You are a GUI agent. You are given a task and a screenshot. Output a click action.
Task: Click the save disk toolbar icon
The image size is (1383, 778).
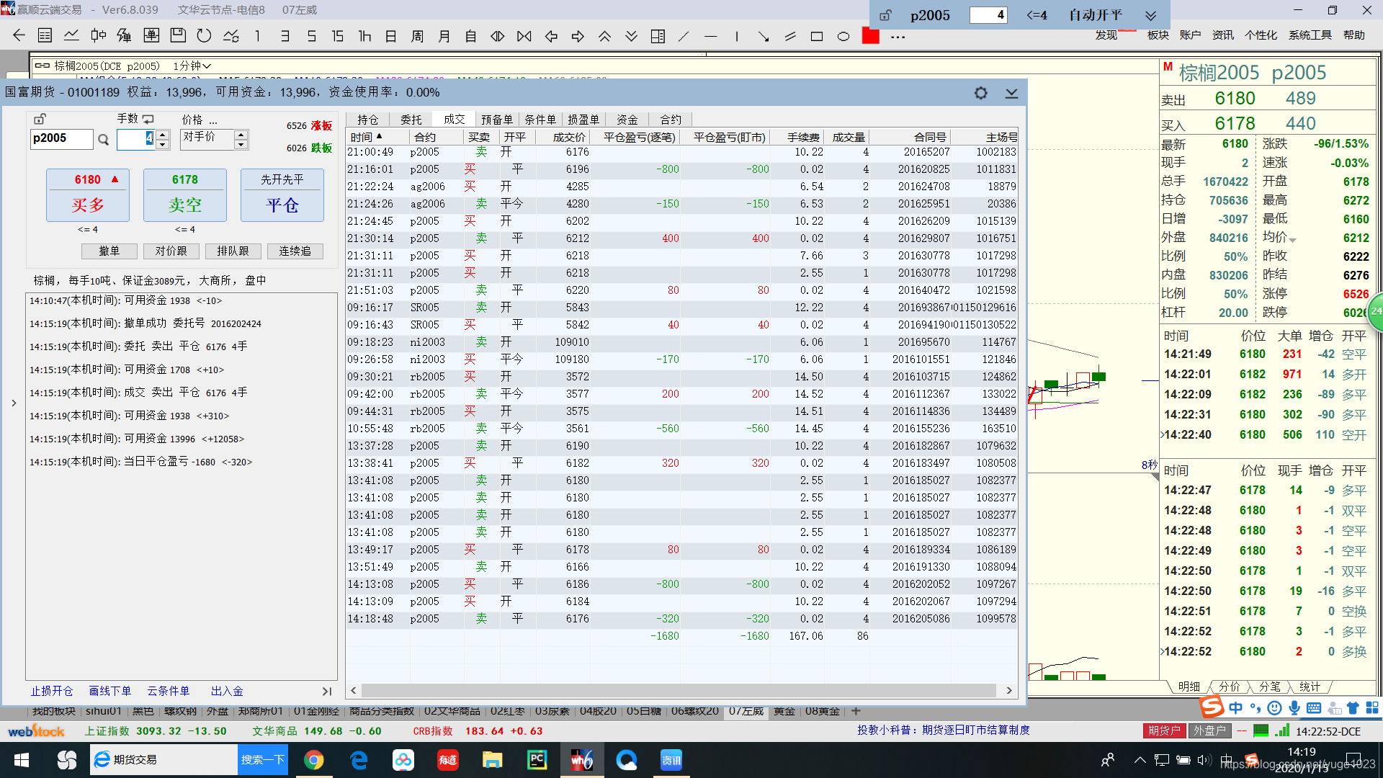178,35
